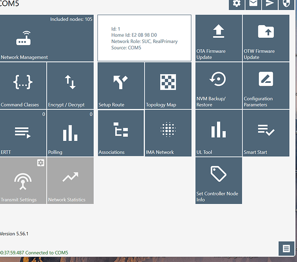Open the Network Statistics tile

coord(70,181)
